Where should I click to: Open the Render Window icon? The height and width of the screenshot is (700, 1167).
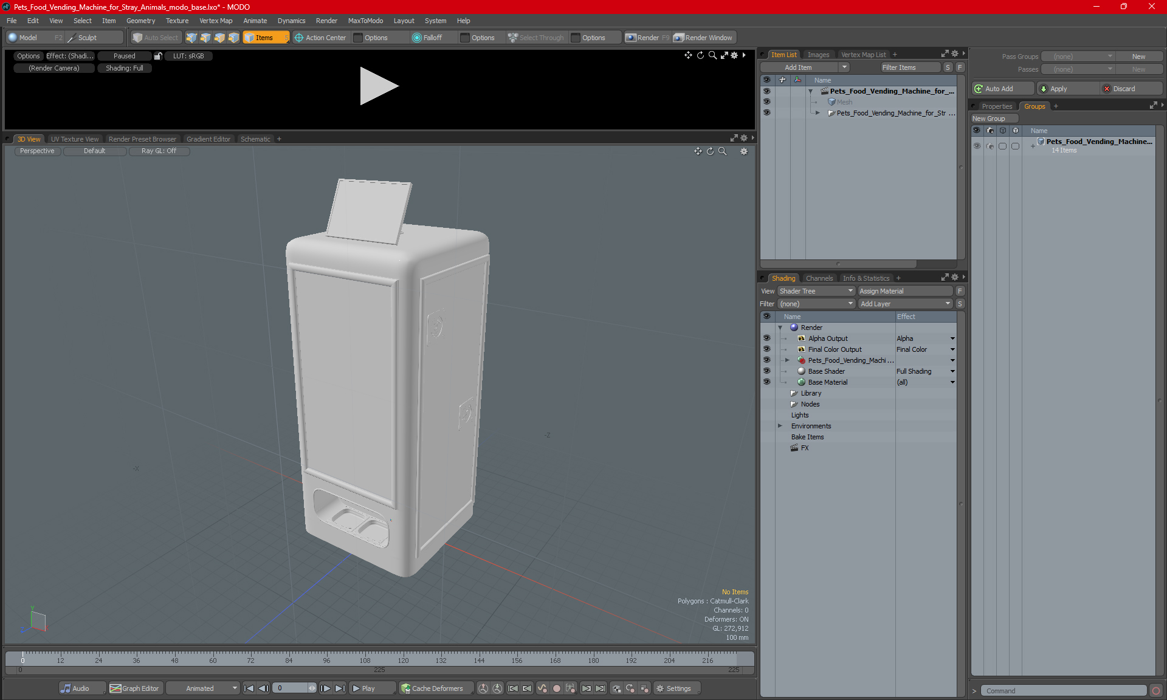pos(679,38)
